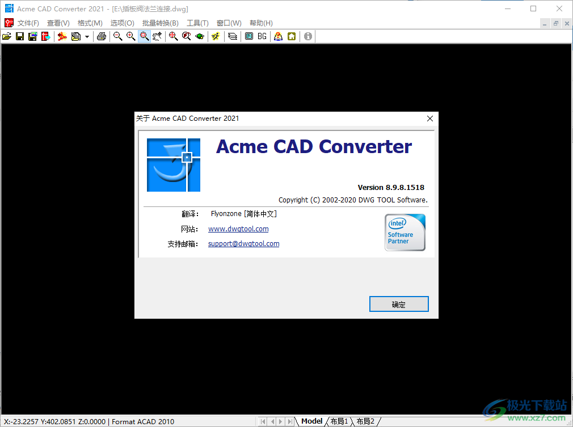
Task: Switch to the 布局2 tab
Action: [365, 421]
